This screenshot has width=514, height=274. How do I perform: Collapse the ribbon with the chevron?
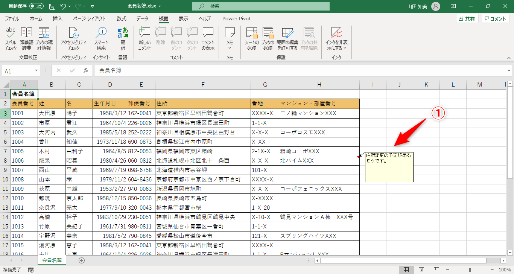pyautogui.click(x=509, y=58)
